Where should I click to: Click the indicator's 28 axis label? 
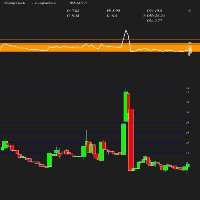point(190,43)
